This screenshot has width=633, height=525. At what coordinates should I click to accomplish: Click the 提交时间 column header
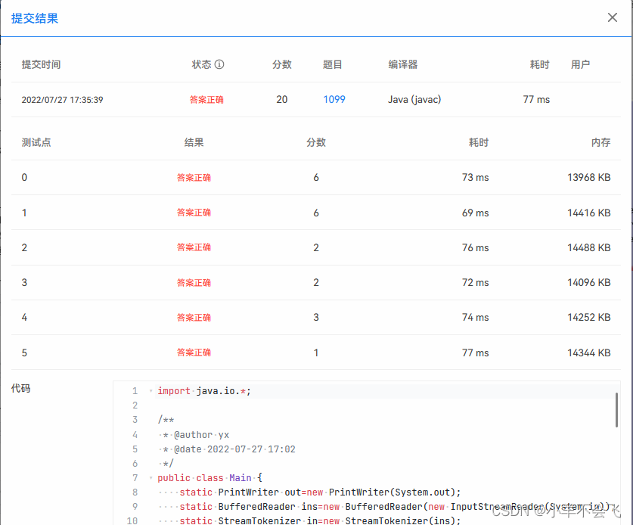tap(42, 64)
